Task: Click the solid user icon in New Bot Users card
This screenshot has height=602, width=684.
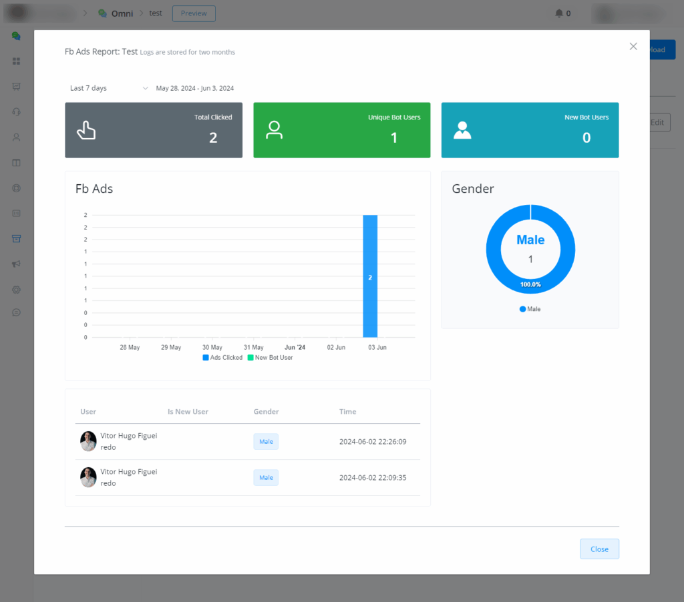Action: [x=462, y=130]
